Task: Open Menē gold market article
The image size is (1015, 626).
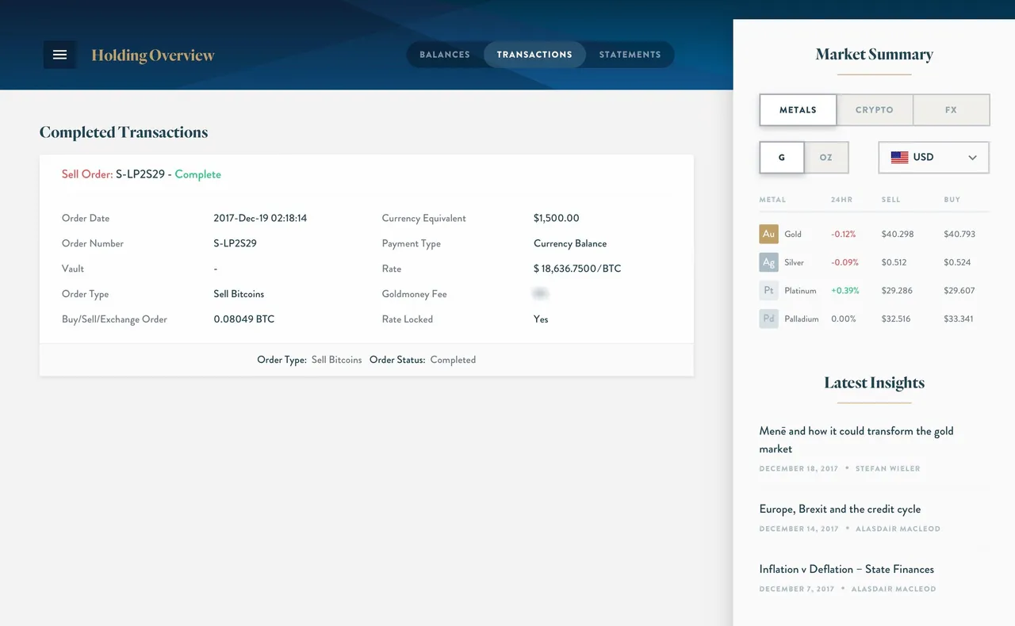Action: [x=856, y=440]
